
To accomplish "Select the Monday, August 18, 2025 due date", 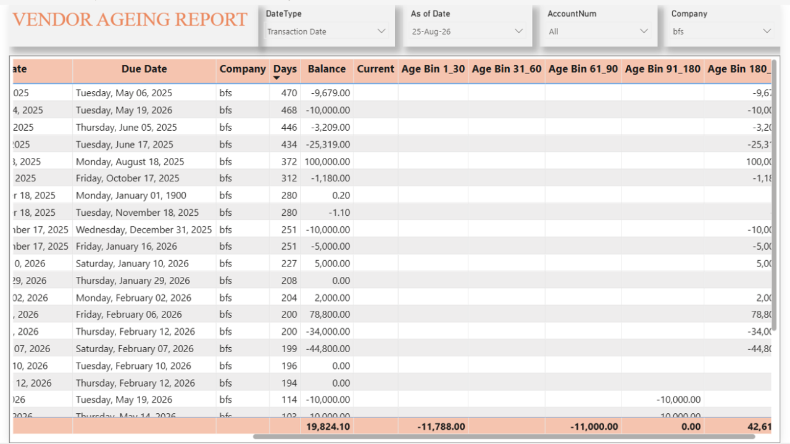I will (x=130, y=162).
